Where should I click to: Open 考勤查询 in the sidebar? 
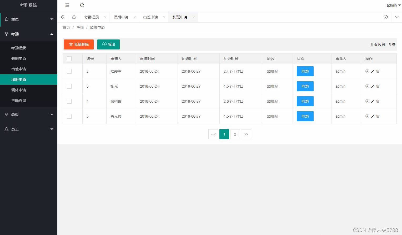pos(29,101)
